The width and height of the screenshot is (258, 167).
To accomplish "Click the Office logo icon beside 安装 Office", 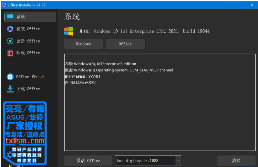I will pyautogui.click(x=10, y=29).
